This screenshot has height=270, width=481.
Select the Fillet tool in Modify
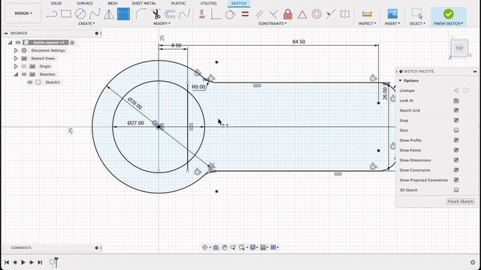pyautogui.click(x=141, y=14)
